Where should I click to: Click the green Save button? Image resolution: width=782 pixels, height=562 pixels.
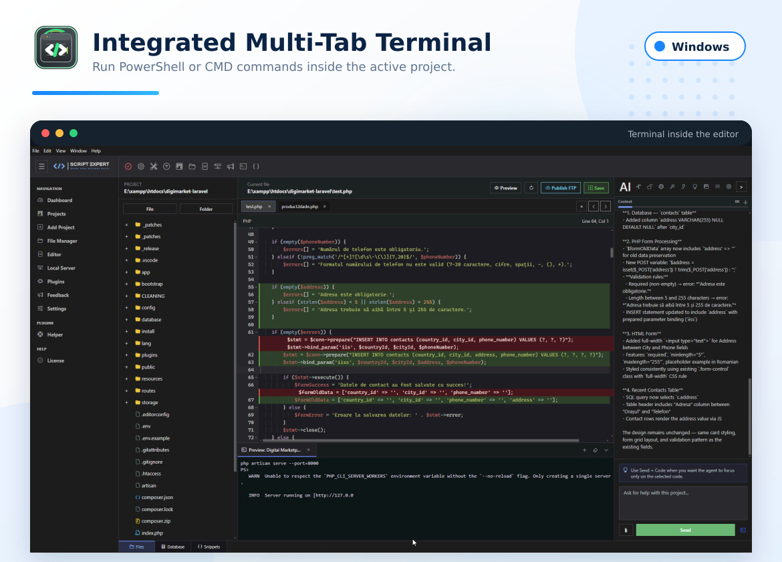tap(596, 188)
